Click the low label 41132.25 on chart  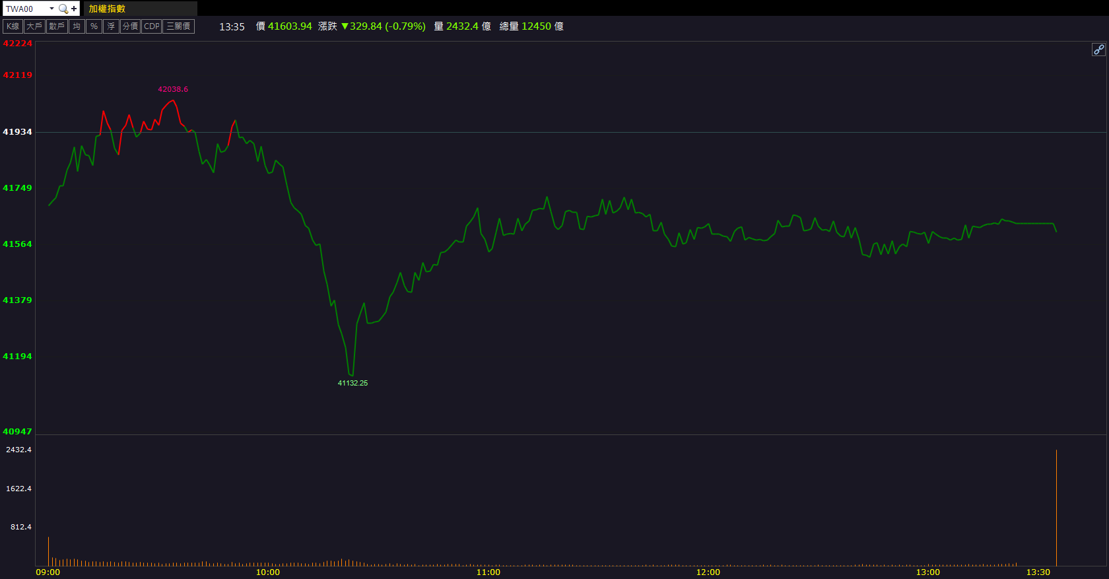[x=353, y=383]
